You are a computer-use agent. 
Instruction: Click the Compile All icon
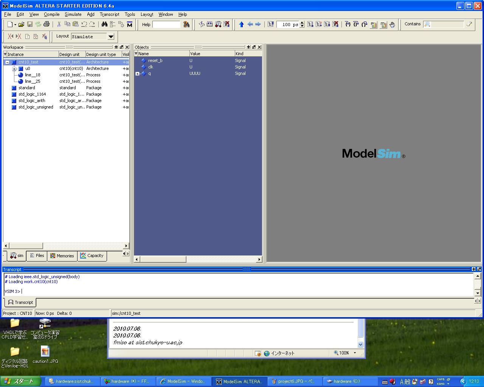(210, 24)
